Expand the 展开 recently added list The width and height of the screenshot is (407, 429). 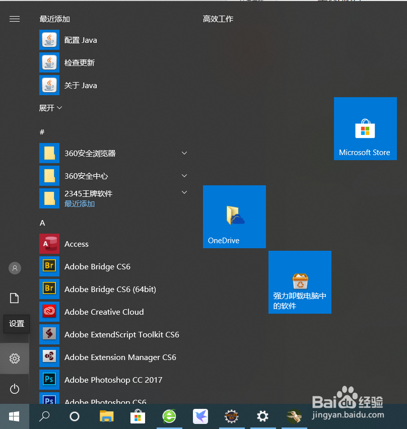coord(50,107)
